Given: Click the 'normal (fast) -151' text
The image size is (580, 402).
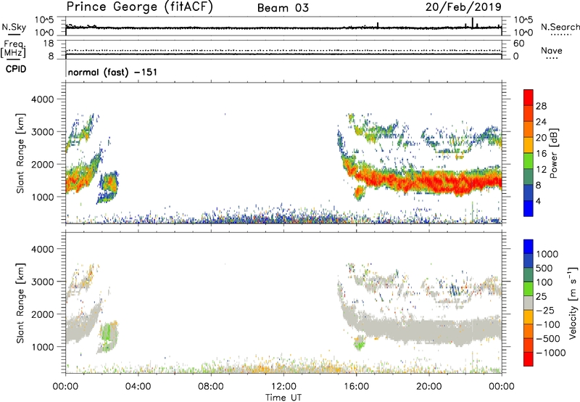Looking at the screenshot, I should coord(112,72).
